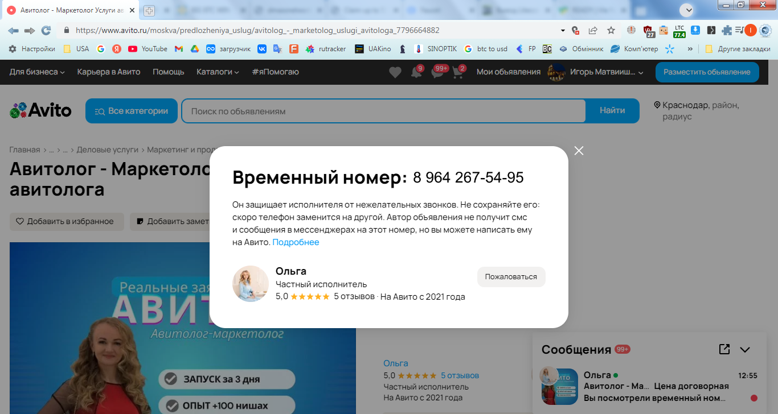Open uBlock extension icon showing 27

[x=649, y=31]
